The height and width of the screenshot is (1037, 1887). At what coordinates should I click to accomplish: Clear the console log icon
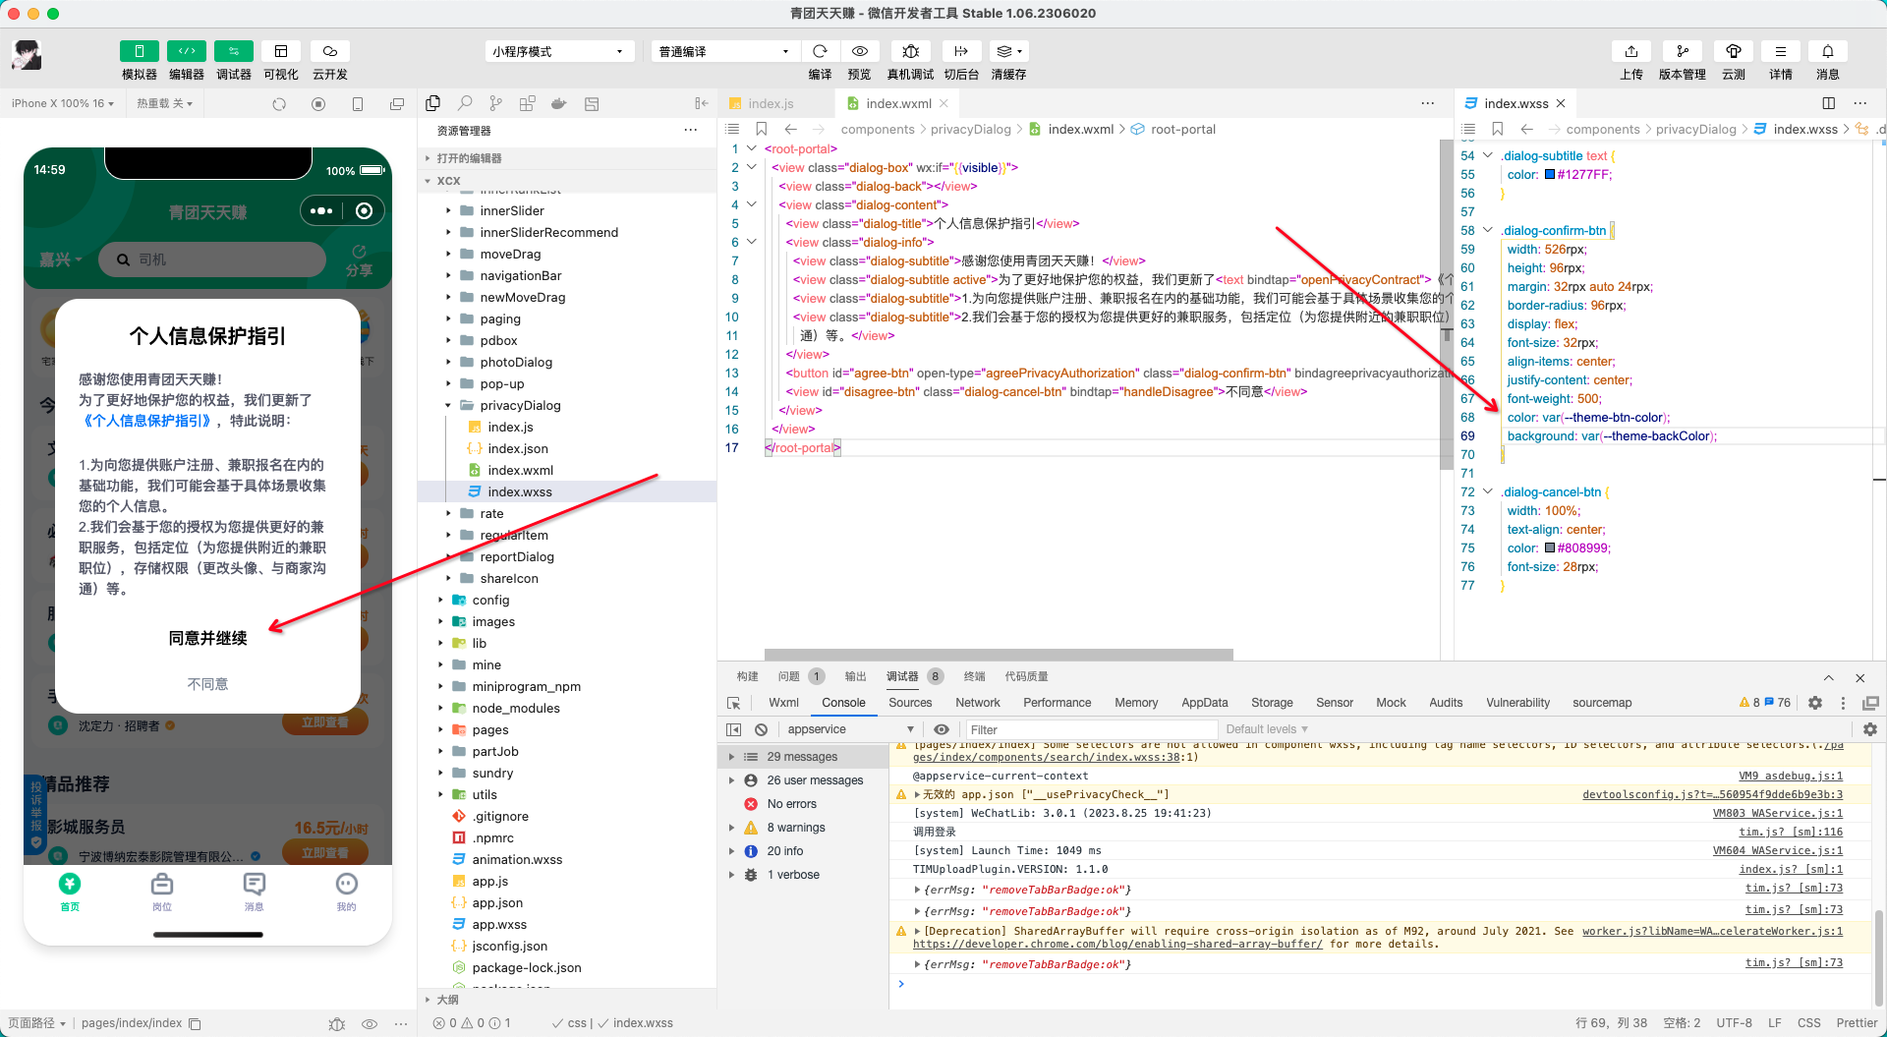[x=761, y=729]
